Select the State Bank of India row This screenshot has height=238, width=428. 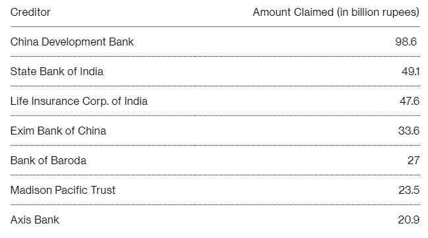coord(215,72)
